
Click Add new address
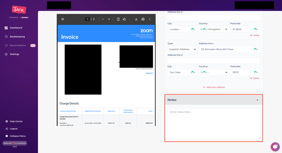(x=214, y=87)
